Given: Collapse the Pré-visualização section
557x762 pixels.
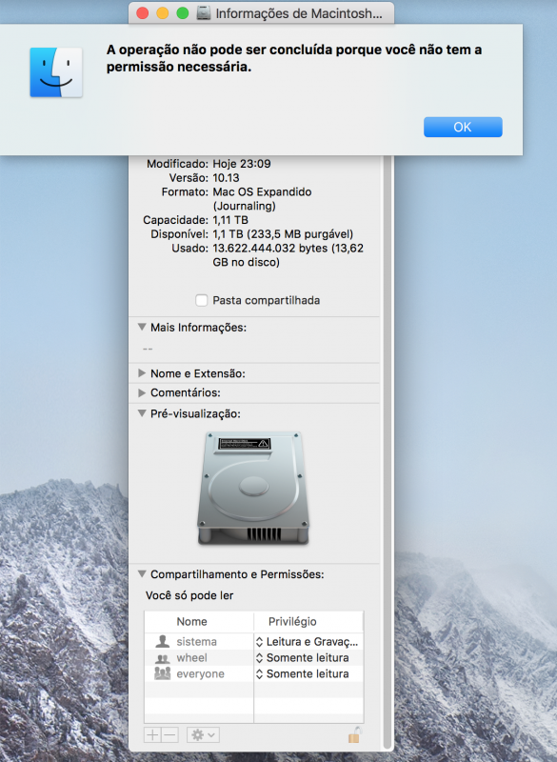Looking at the screenshot, I should click(x=142, y=413).
